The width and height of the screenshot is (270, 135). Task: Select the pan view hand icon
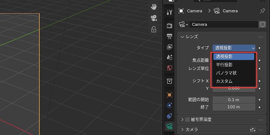pyautogui.click(x=154, y=7)
